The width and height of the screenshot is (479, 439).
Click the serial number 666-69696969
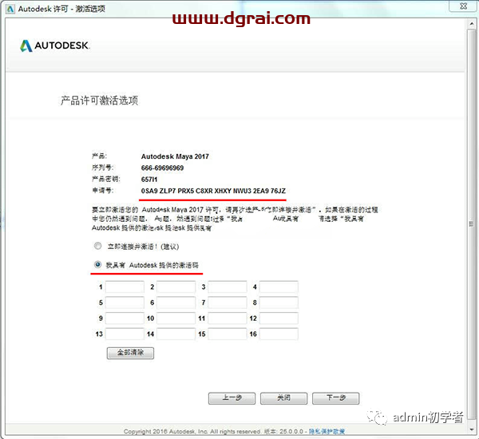tap(162, 168)
